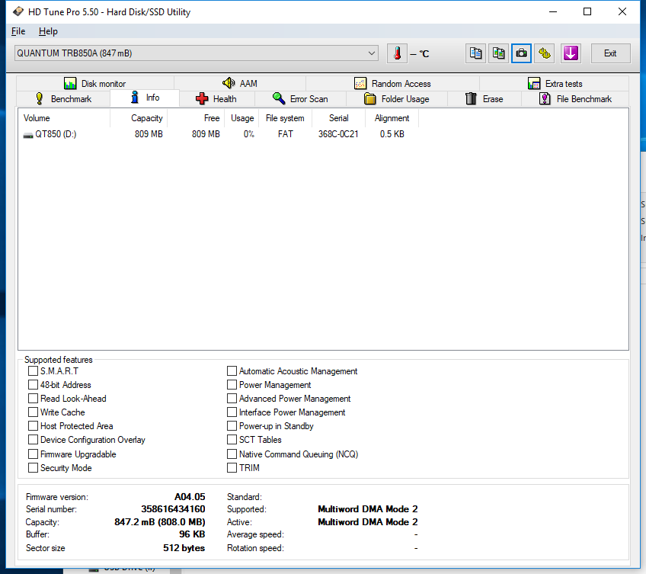The width and height of the screenshot is (646, 574).
Task: Click the Disk monitor chart icon
Action: 70,83
